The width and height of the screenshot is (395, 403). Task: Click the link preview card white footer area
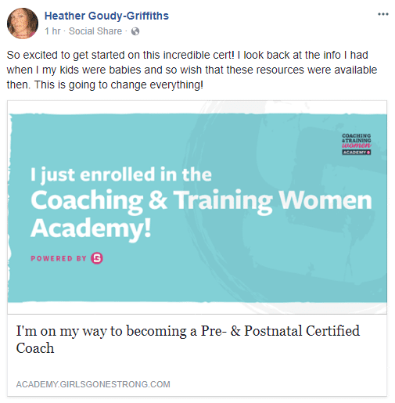pos(197,355)
